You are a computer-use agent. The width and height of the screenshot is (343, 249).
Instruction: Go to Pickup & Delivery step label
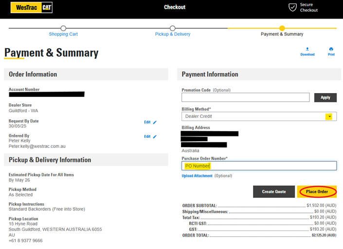[x=173, y=34]
